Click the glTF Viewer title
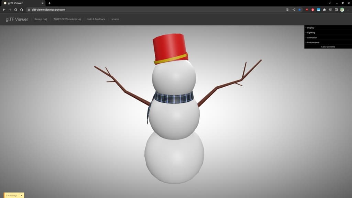352x198 pixels. (x=17, y=19)
